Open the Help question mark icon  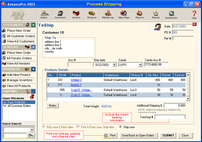click(194, 15)
